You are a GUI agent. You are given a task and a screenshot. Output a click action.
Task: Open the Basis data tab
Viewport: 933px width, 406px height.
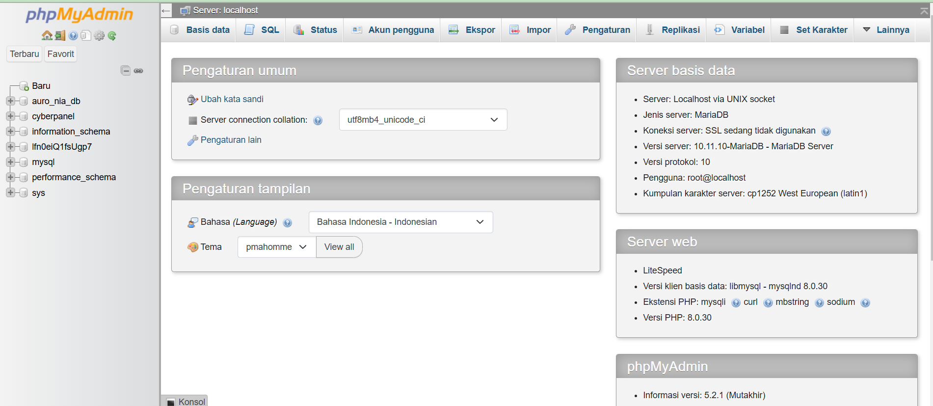[200, 30]
